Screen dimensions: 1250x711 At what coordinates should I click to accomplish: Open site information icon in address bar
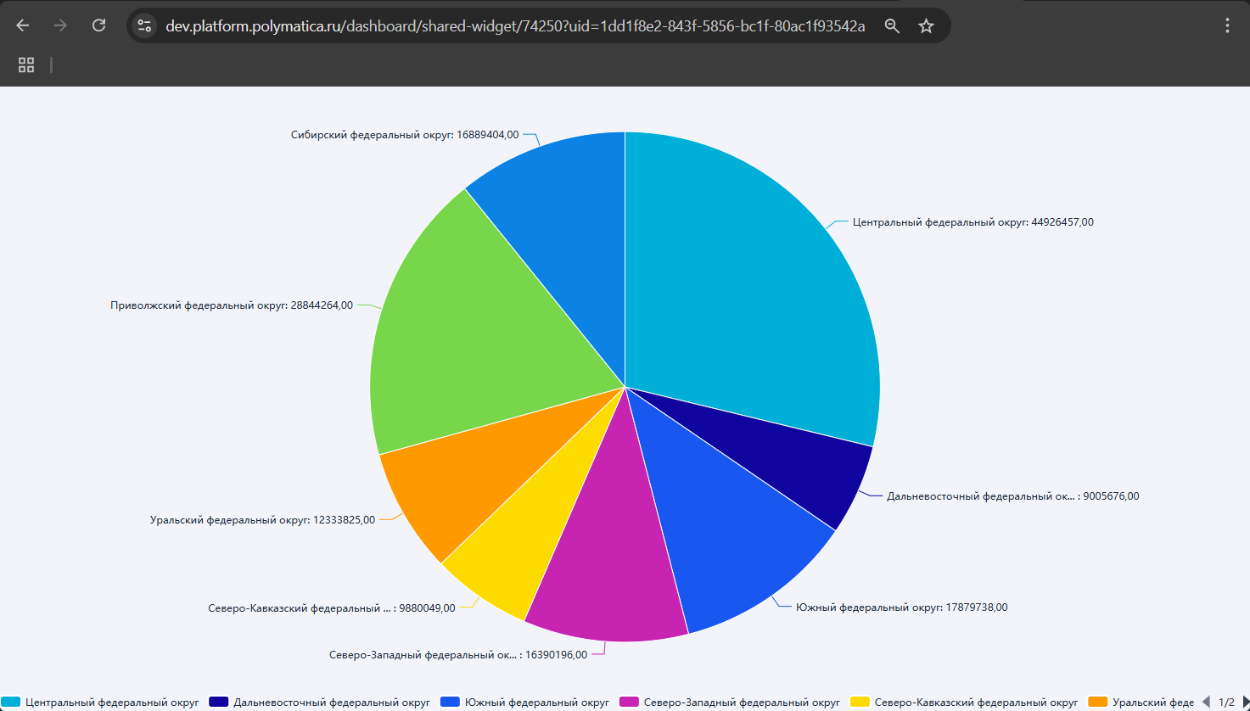(144, 25)
